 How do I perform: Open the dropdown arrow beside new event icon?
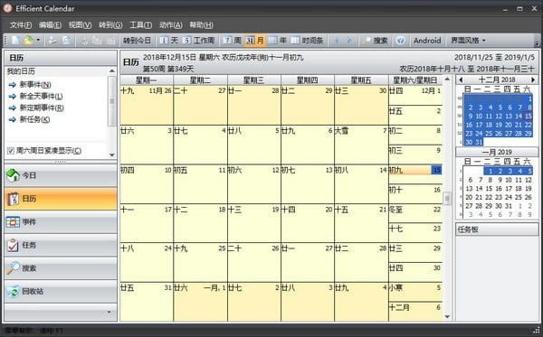[x=38, y=41]
